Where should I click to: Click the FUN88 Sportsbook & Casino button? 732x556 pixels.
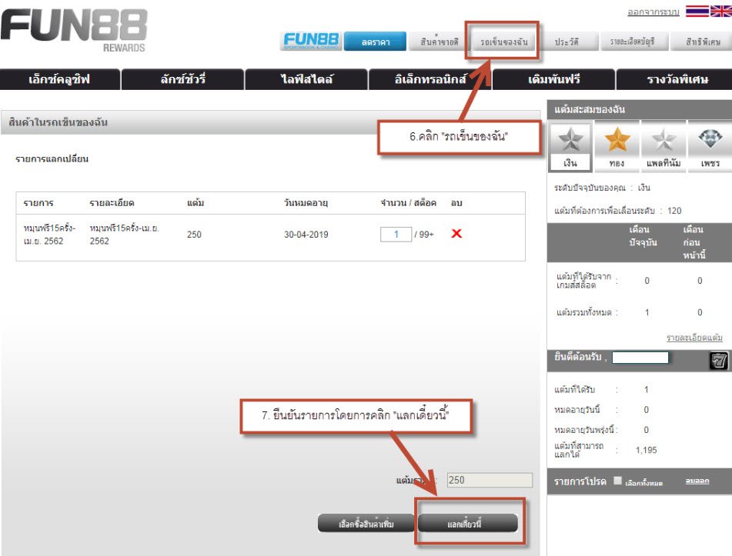pos(310,42)
